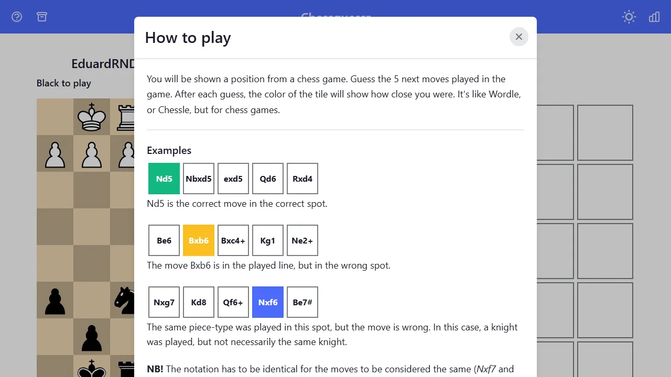Click the Kg1 example tile
The image size is (671, 377).
(x=267, y=240)
